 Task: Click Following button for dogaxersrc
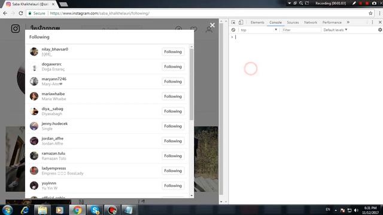click(173, 66)
